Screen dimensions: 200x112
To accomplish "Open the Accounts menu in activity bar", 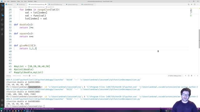I will tap(2, 100).
